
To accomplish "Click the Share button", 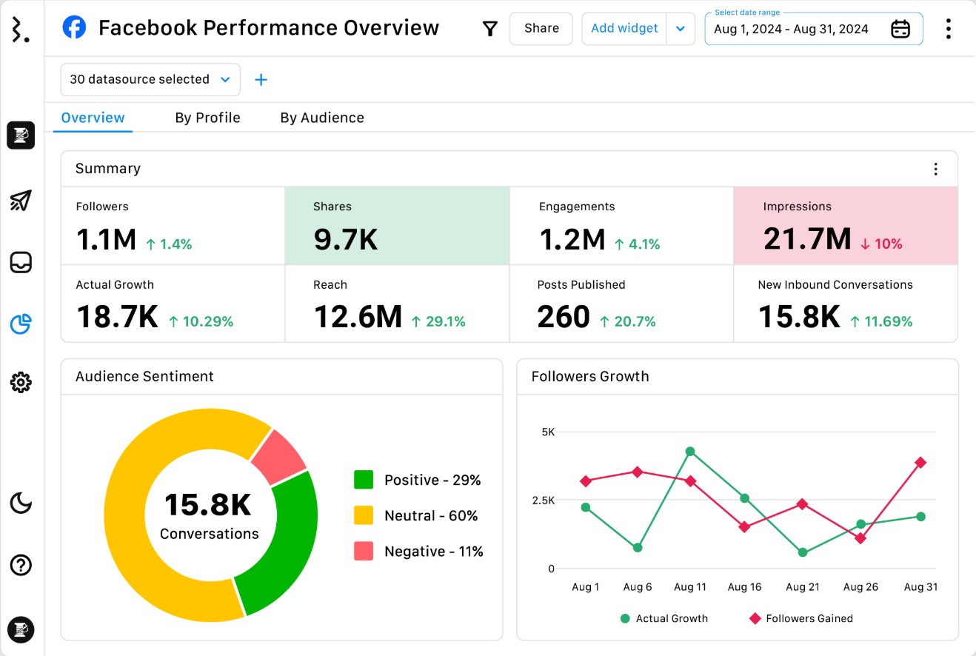I will coord(541,29).
